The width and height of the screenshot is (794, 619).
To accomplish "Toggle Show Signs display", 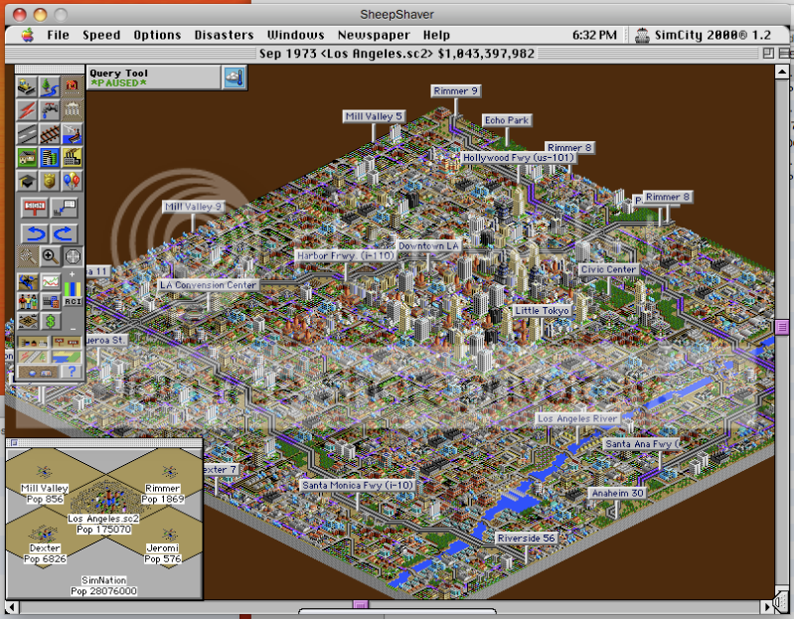I will click(66, 343).
